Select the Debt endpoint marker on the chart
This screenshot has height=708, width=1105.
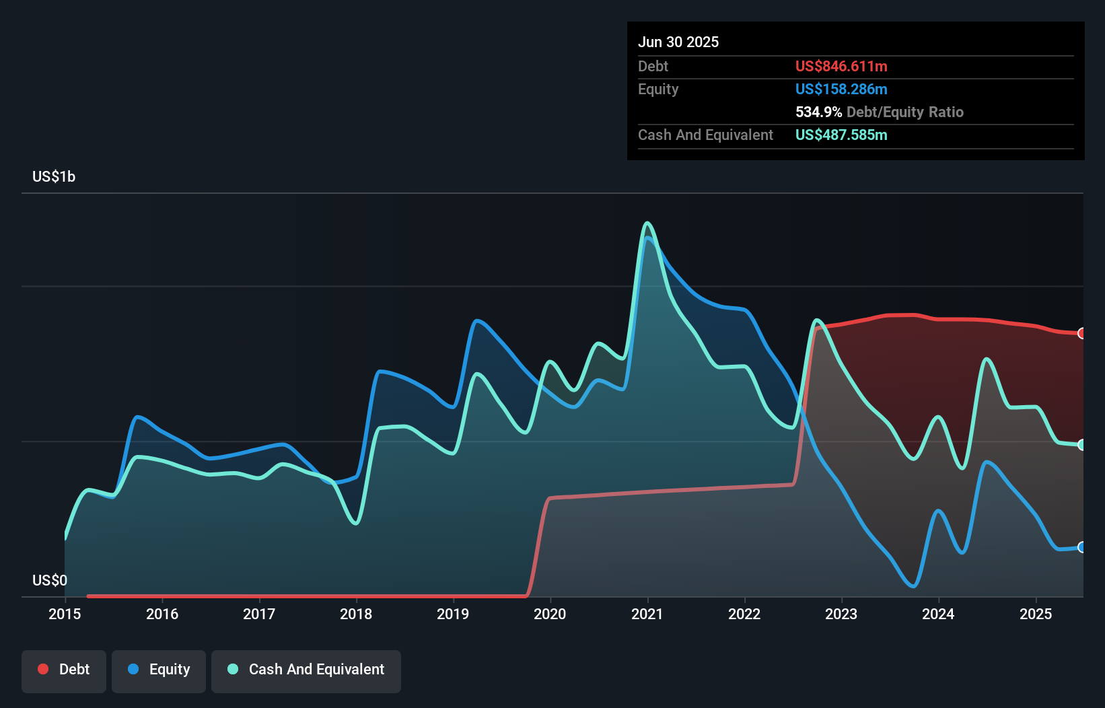click(x=1081, y=332)
